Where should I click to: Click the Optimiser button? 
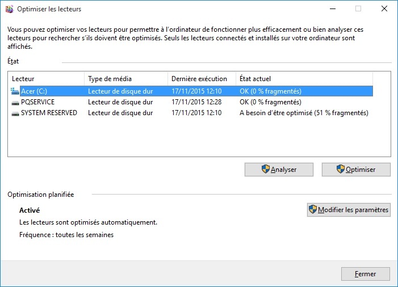(x=356, y=170)
